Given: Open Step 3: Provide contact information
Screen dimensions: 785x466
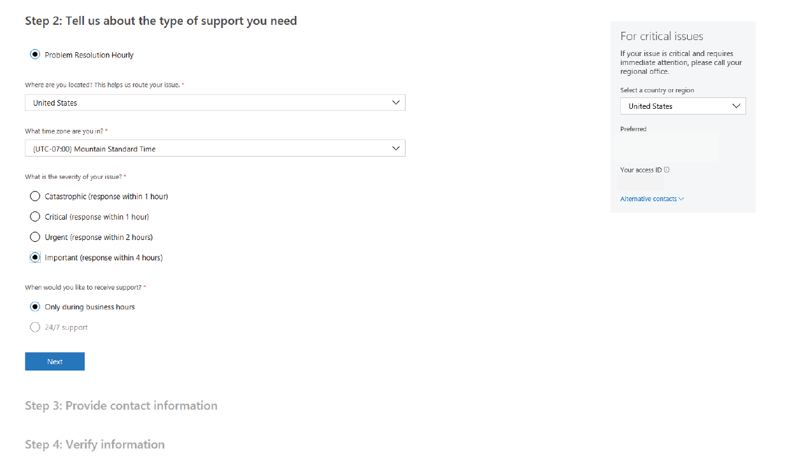Looking at the screenshot, I should coord(121,406).
